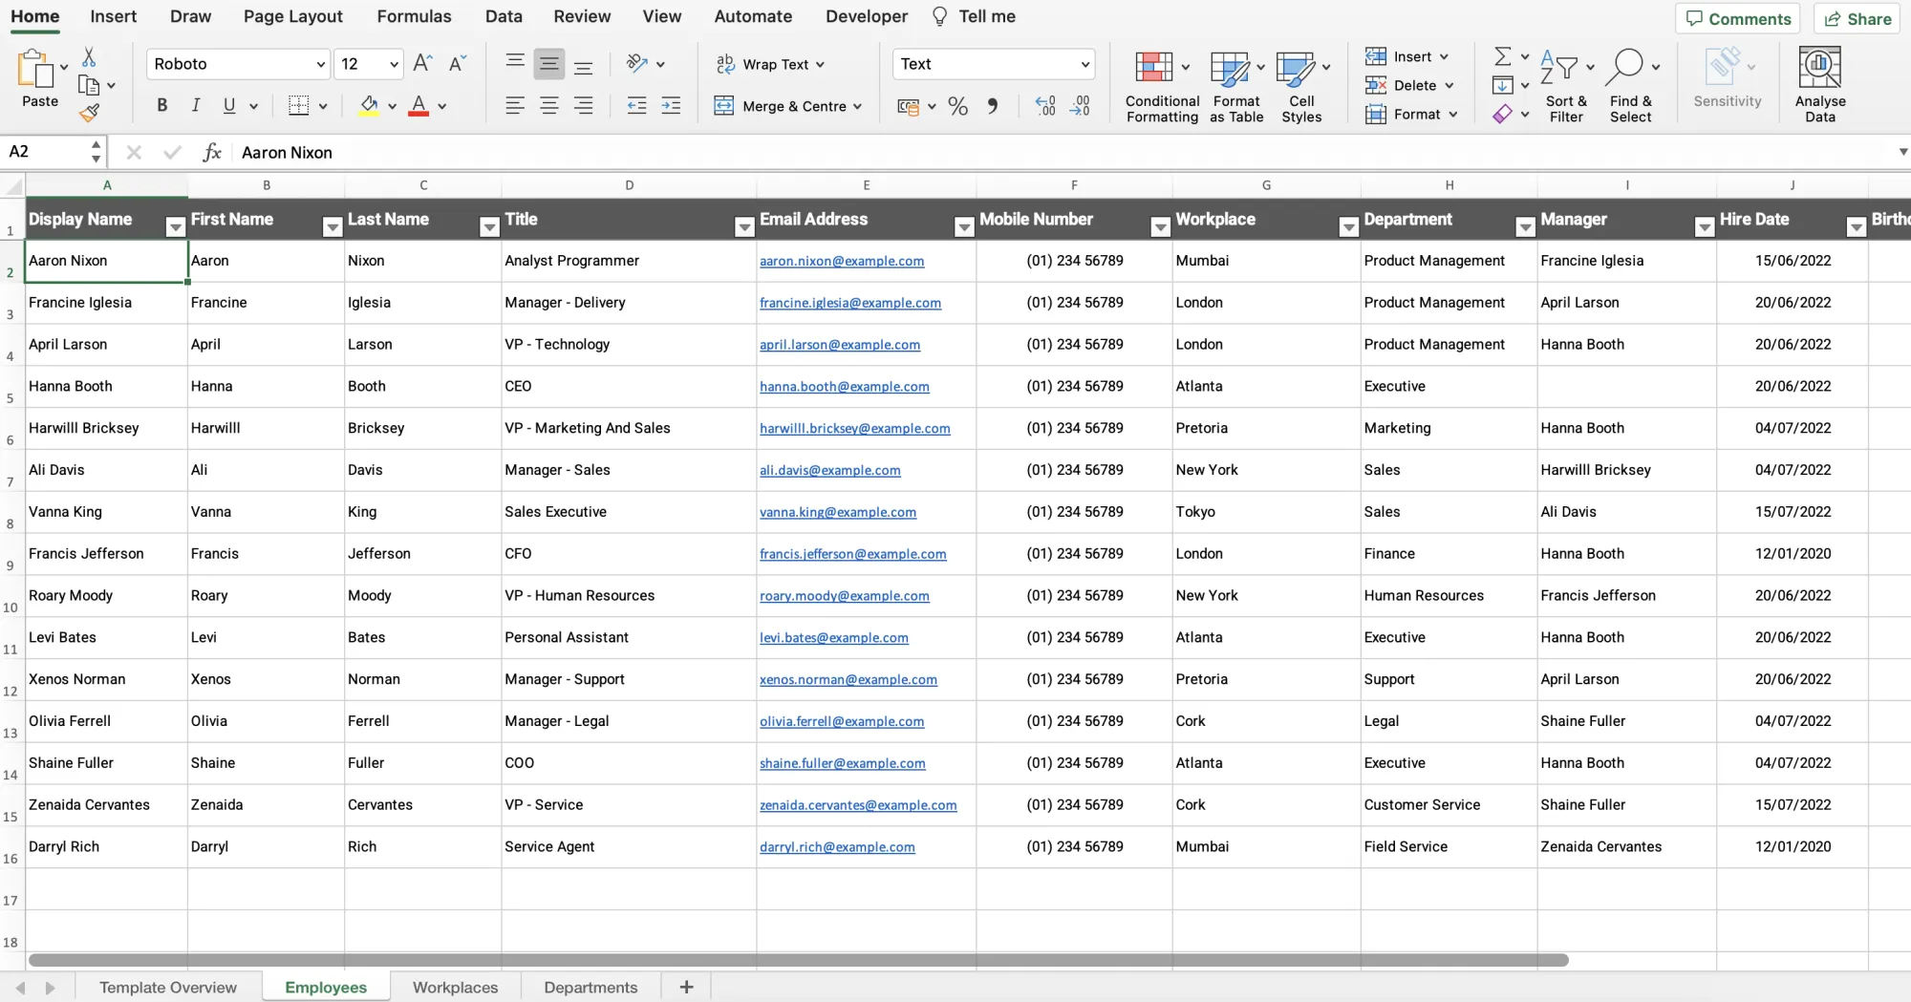This screenshot has width=1911, height=1002.
Task: Open Find & Select
Action: point(1631,86)
